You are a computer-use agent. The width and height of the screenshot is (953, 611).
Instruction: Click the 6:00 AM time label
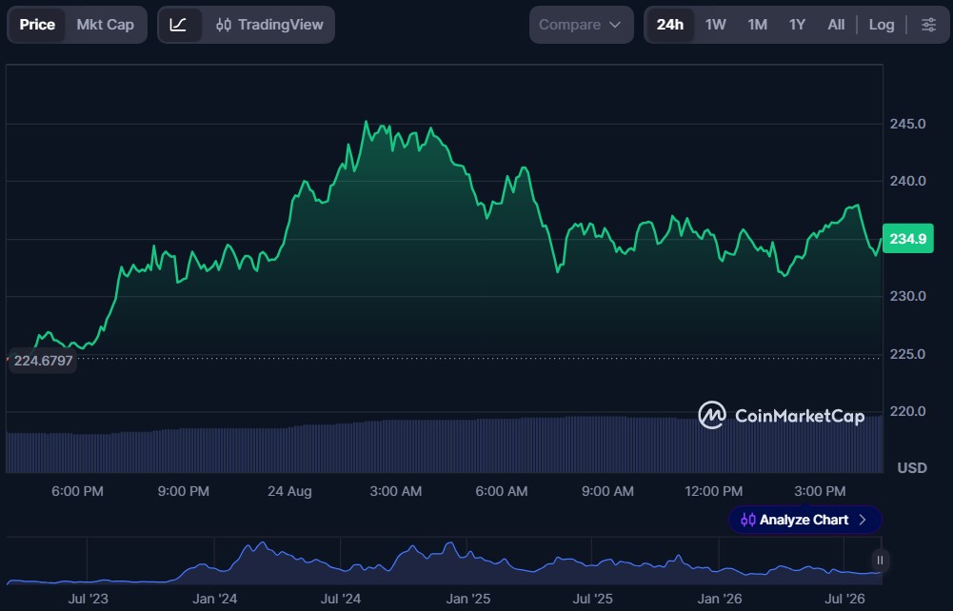click(x=502, y=491)
